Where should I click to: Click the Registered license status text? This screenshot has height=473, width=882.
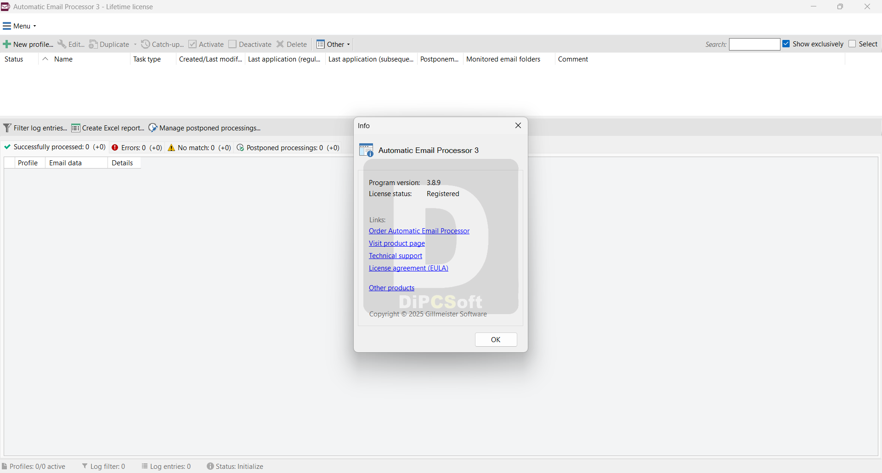click(x=443, y=194)
